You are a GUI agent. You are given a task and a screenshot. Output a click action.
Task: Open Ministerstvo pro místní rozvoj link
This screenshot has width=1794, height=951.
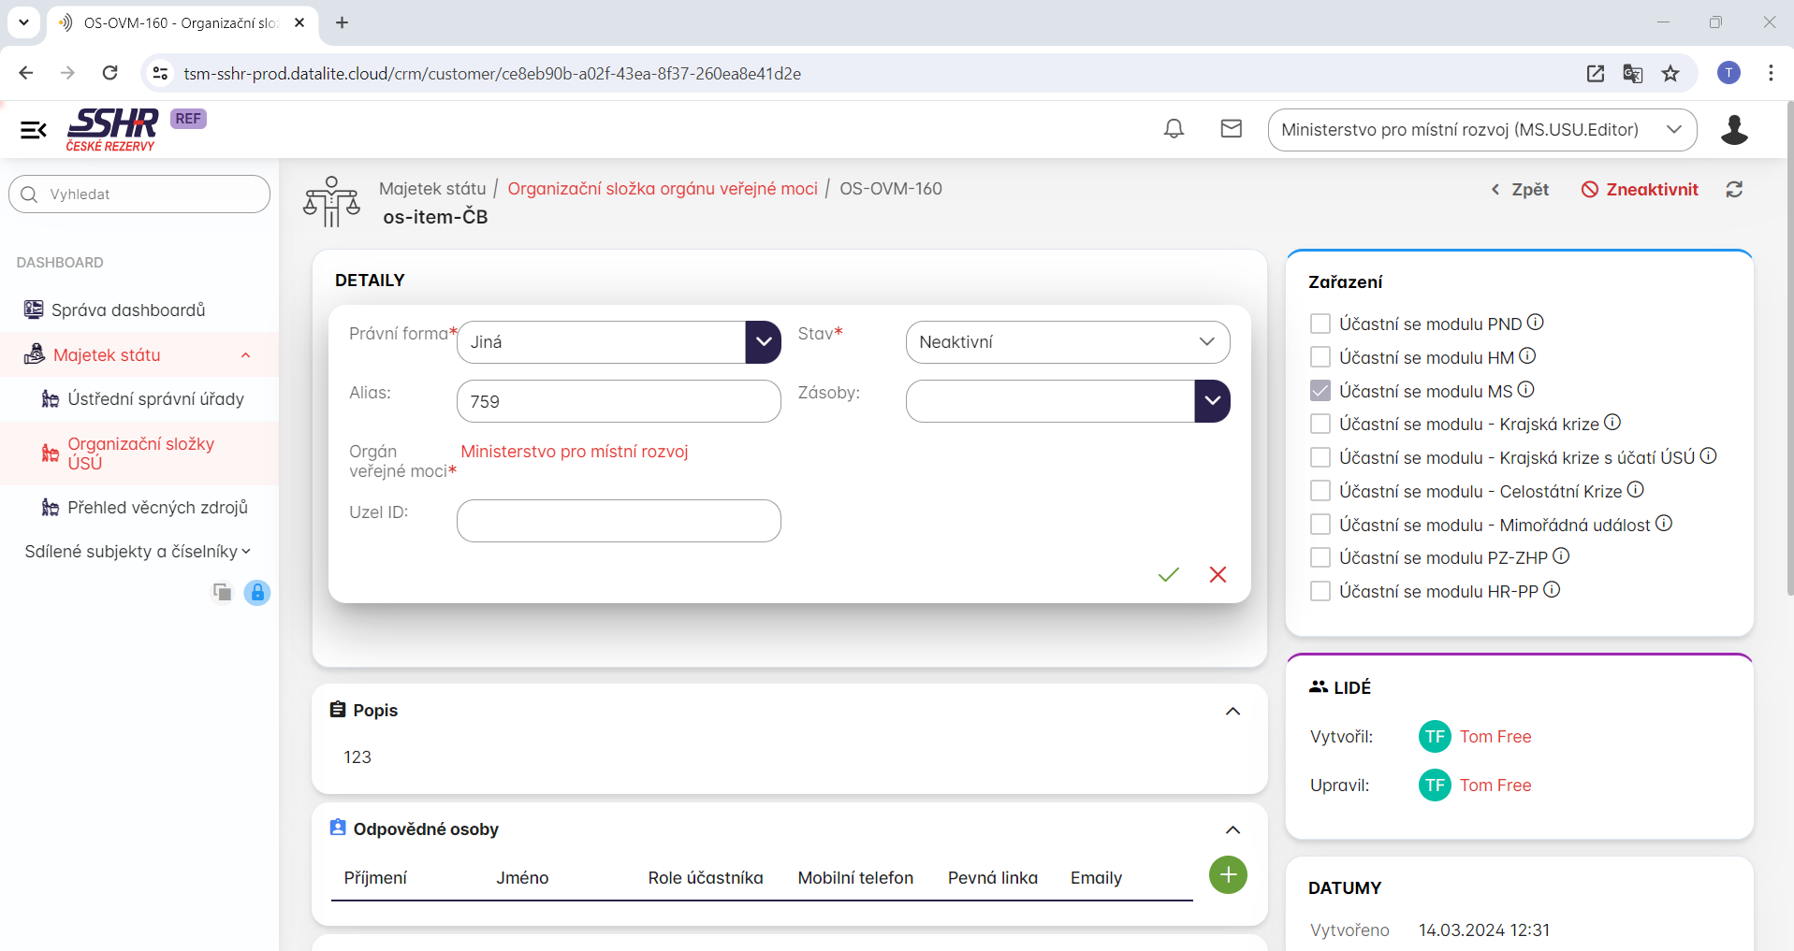[574, 452]
